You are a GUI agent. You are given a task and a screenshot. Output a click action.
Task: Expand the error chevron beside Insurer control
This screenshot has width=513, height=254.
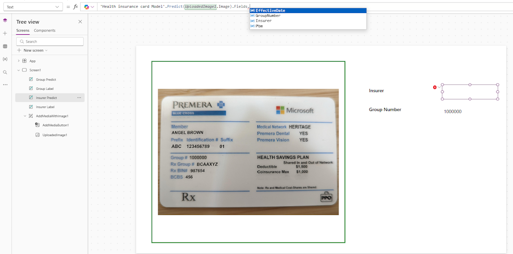tap(439, 87)
